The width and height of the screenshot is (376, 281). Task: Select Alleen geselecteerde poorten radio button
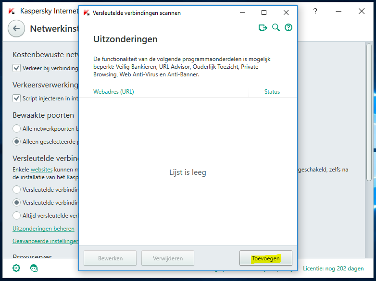click(x=16, y=142)
